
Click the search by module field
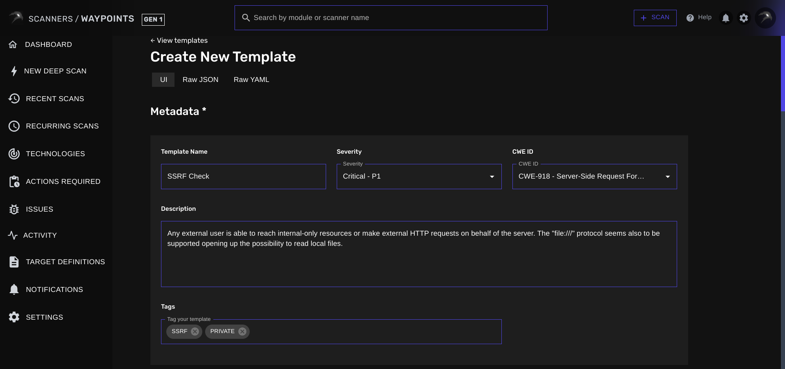point(391,18)
